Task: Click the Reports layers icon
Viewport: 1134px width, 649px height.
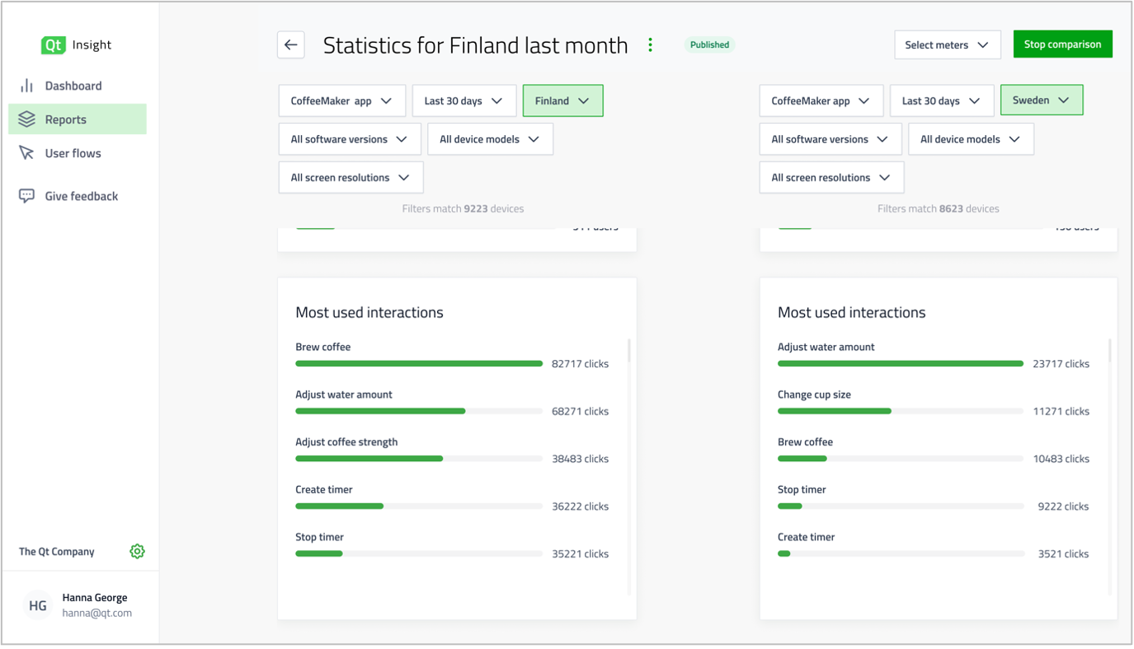Action: pos(27,119)
